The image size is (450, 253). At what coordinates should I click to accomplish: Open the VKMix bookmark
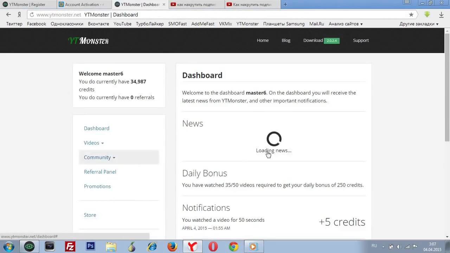pos(225,24)
